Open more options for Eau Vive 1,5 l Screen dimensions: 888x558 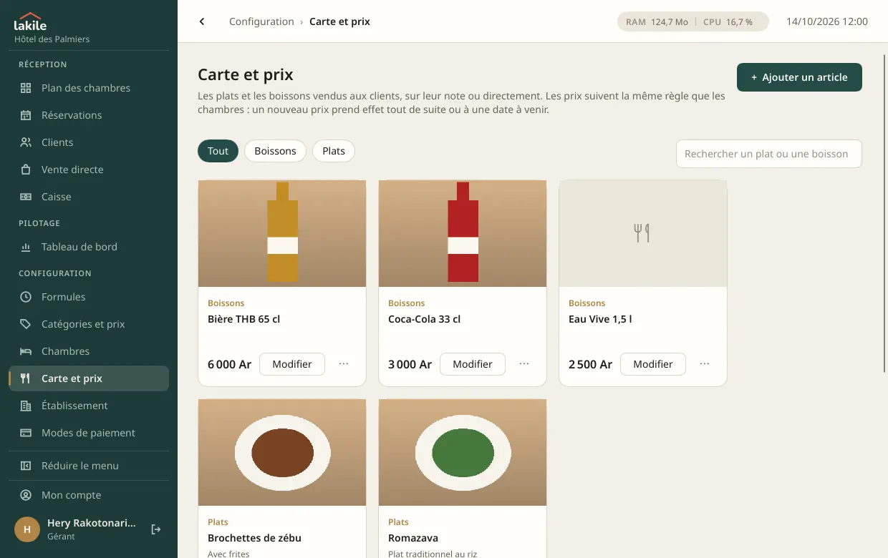[x=705, y=364]
